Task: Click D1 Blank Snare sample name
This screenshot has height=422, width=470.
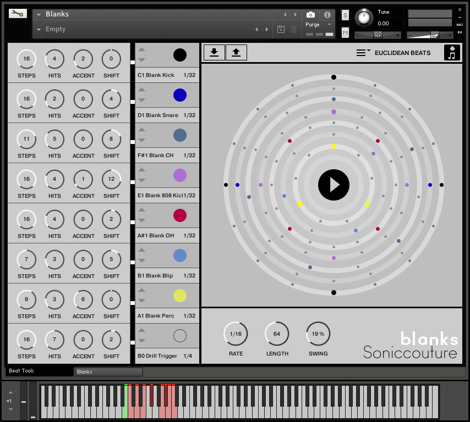Action: coord(157,115)
